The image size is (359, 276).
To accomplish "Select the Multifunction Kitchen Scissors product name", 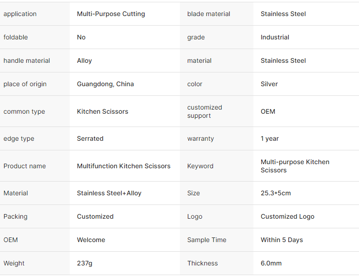I will click(123, 166).
